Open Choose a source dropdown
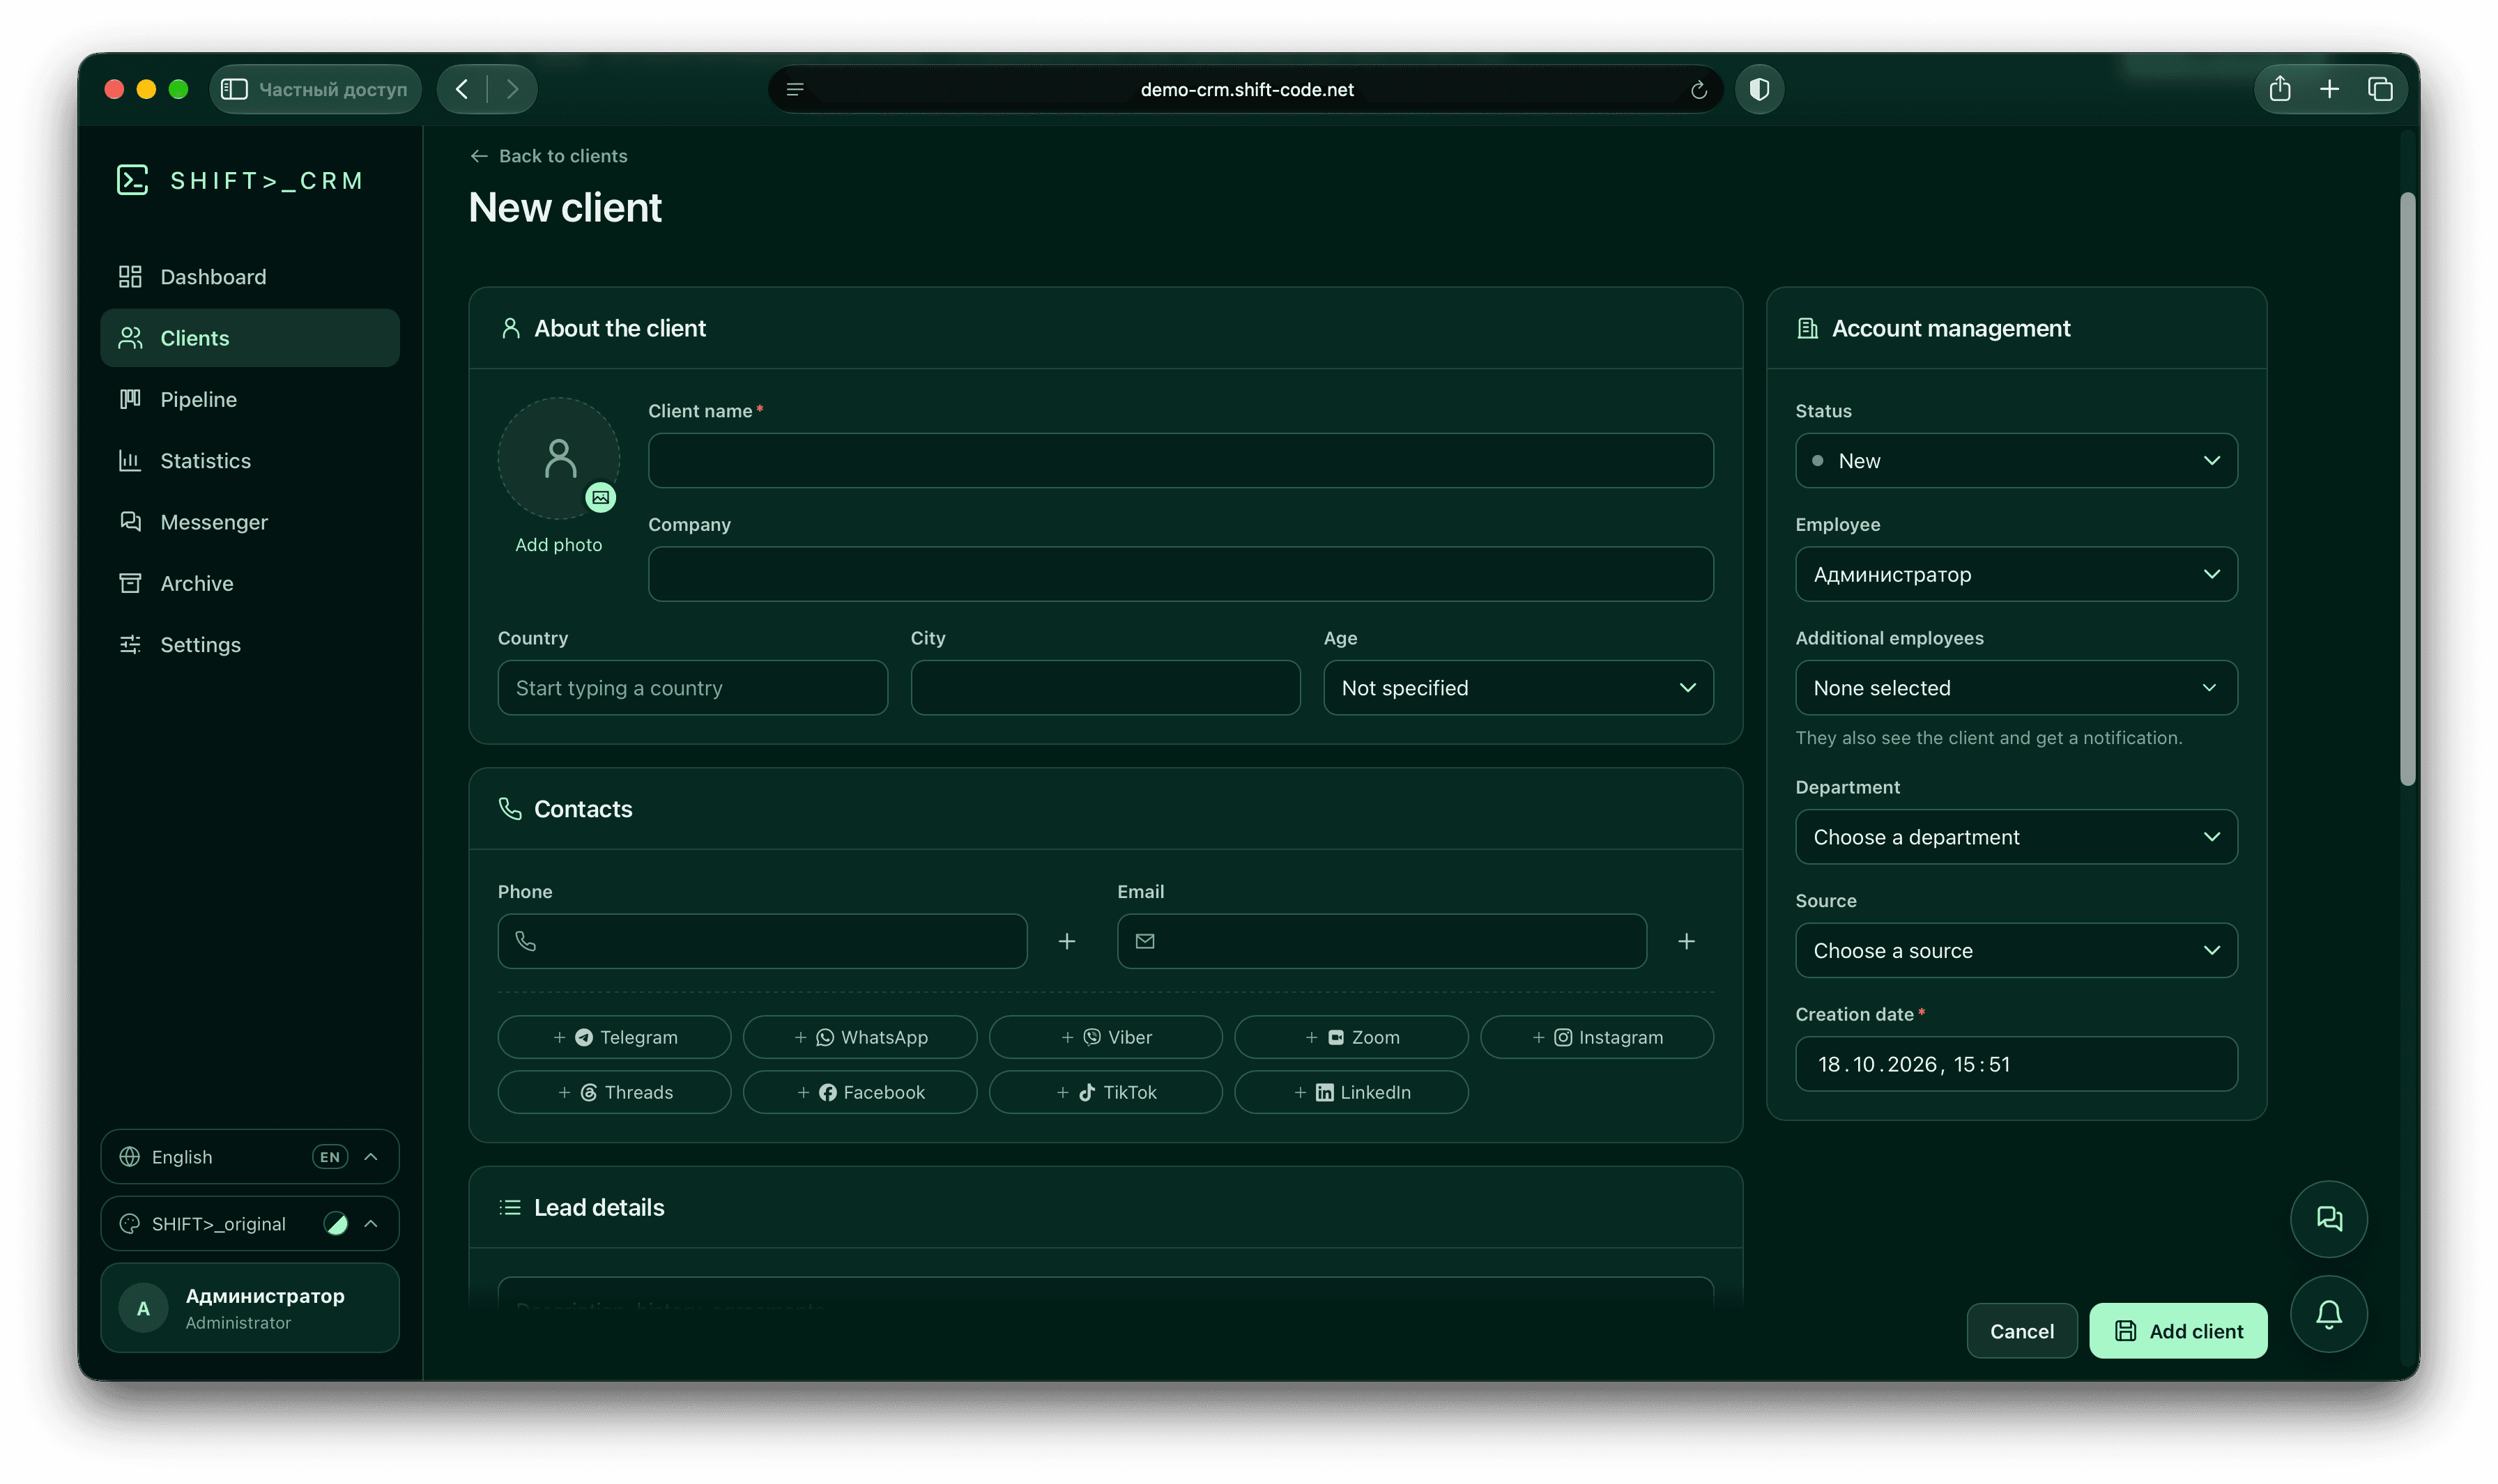Screen dimensions: 2498x1484 pos(2016,950)
